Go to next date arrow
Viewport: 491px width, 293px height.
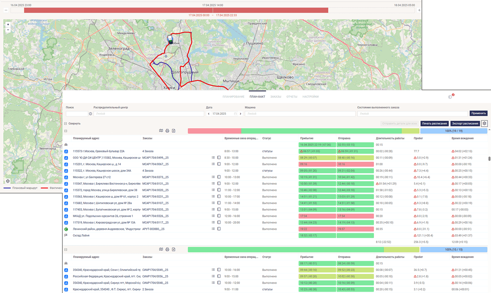click(241, 114)
